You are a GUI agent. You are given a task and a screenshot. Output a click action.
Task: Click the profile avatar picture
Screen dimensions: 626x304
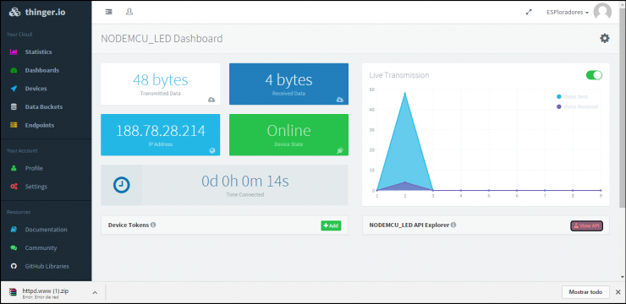tap(602, 12)
